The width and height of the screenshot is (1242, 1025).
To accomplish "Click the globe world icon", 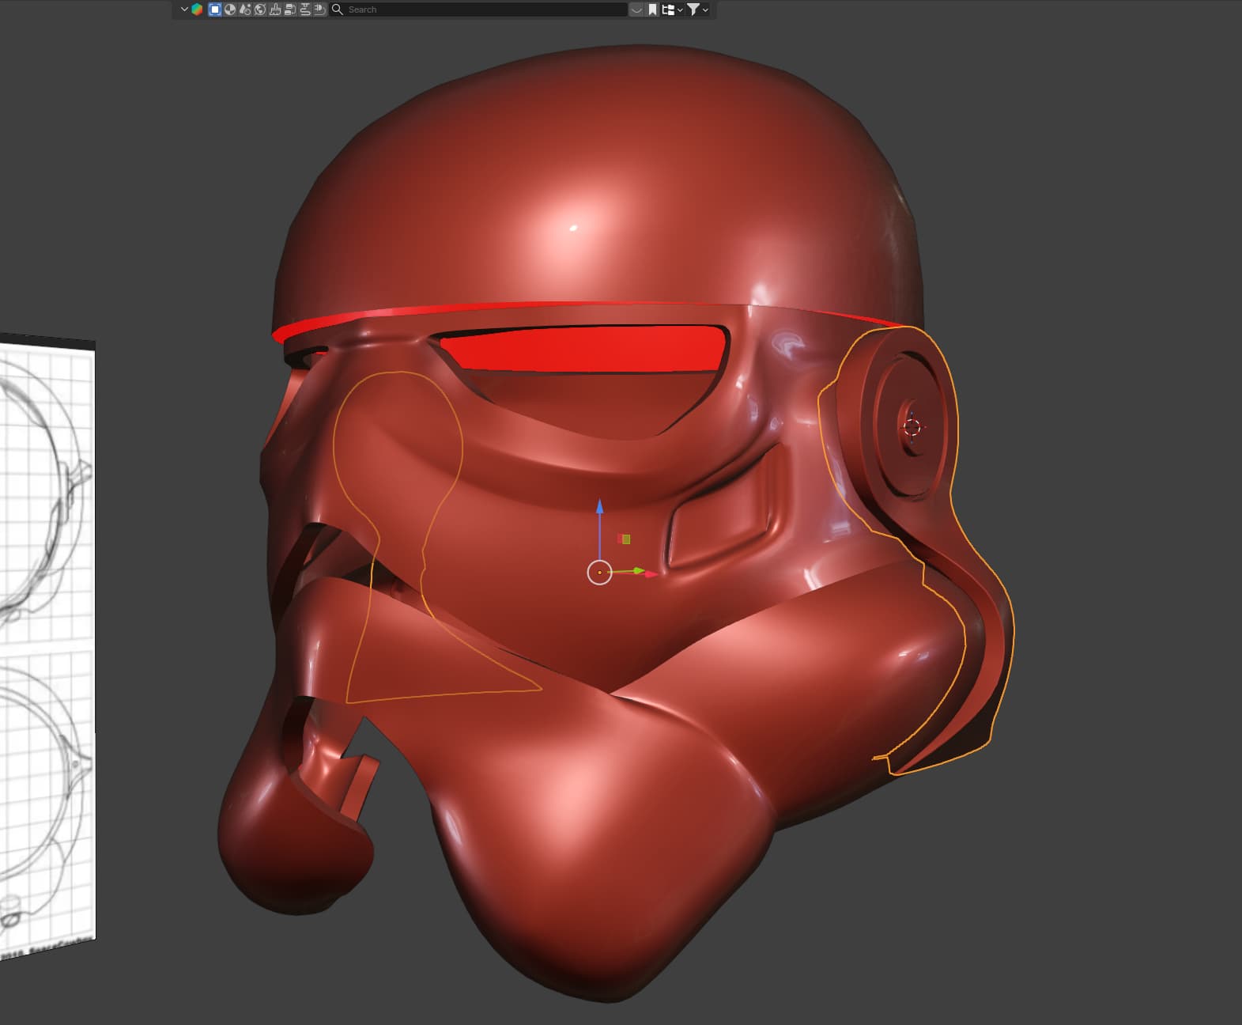I will point(260,9).
